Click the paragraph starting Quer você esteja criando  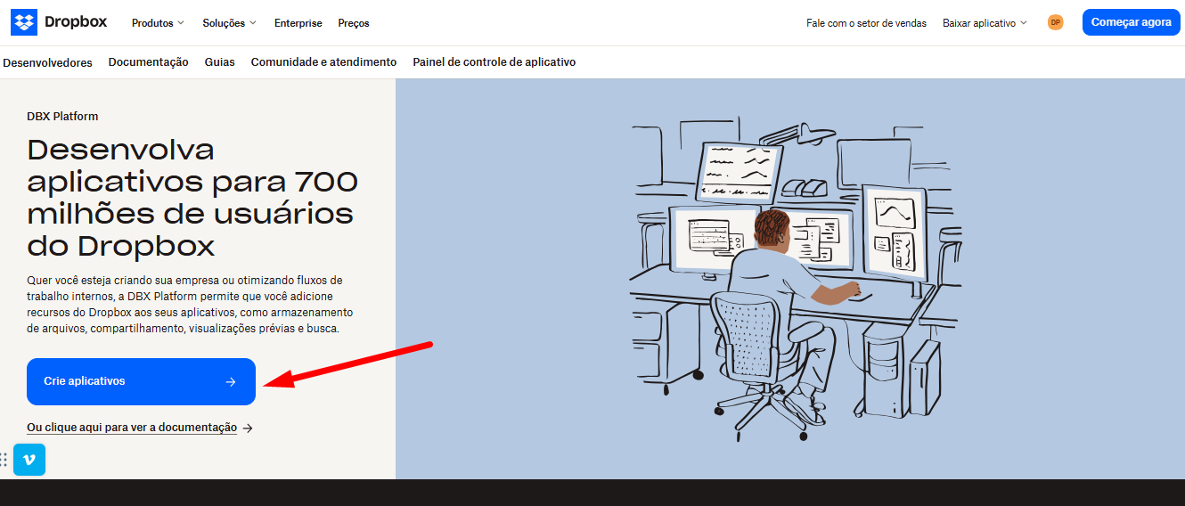click(190, 305)
